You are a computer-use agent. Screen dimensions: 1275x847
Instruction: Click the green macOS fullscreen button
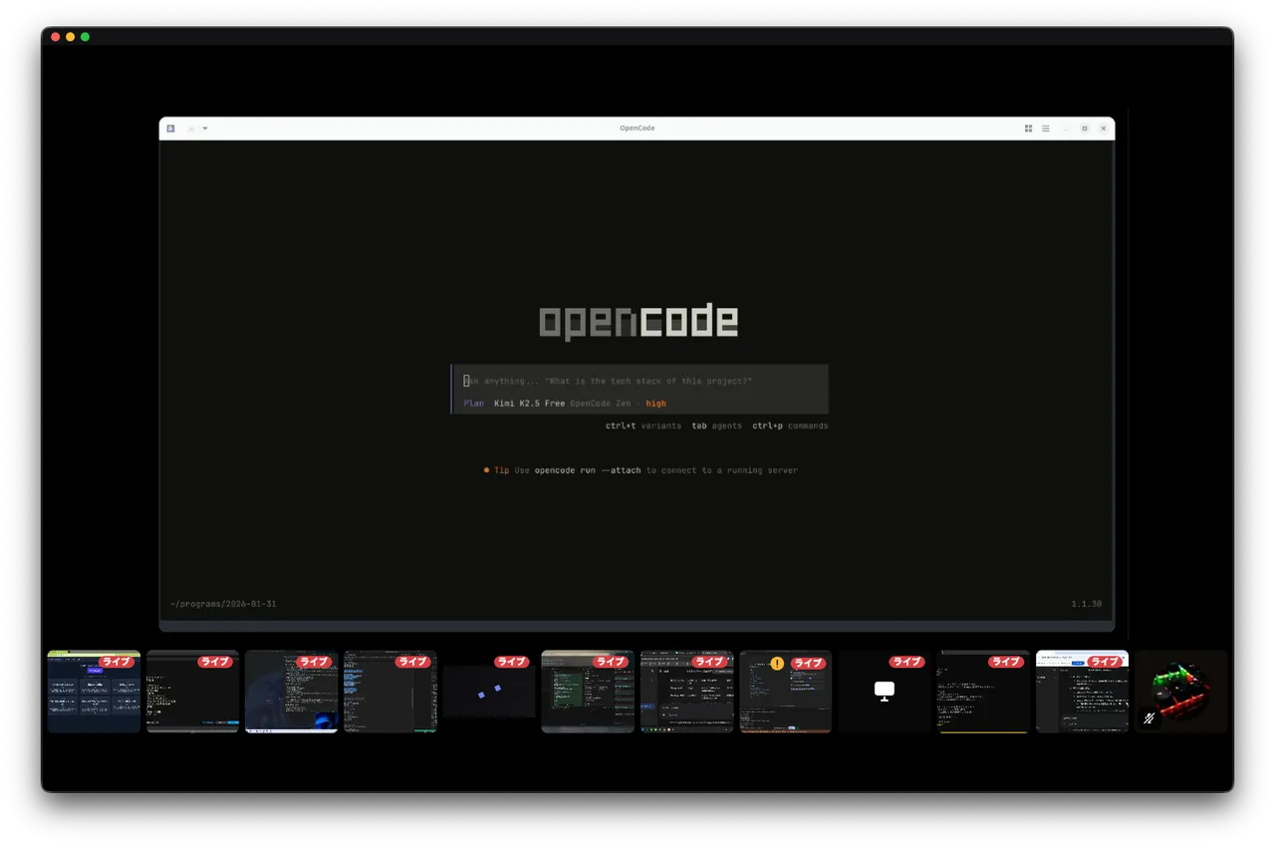point(85,37)
